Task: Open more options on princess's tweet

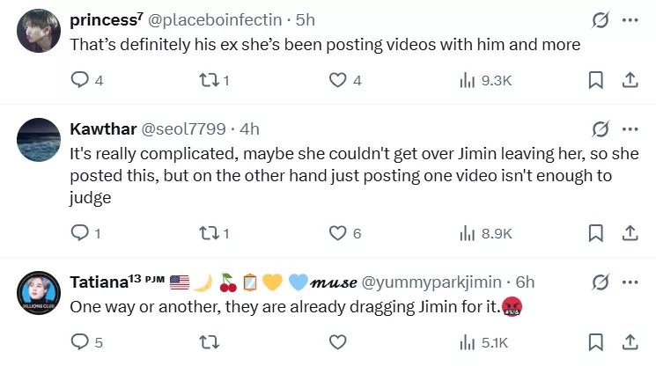Action: (x=630, y=20)
